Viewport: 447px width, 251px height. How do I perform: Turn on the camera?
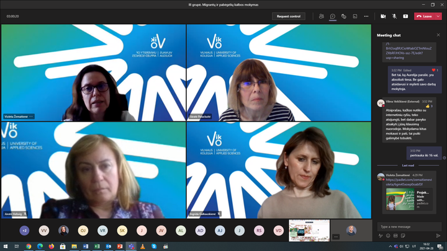382,16
